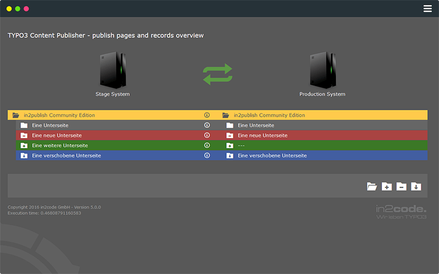
Task: Click stage minus folder icon of Eine neue Unterseite
Action: [24, 135]
